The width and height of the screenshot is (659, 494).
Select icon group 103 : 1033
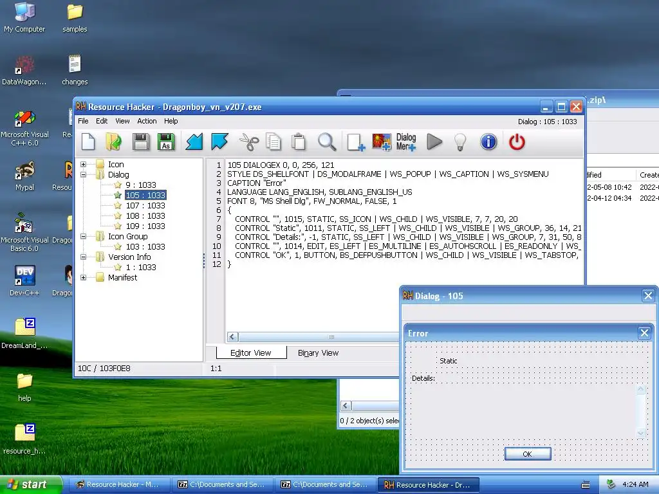(145, 246)
